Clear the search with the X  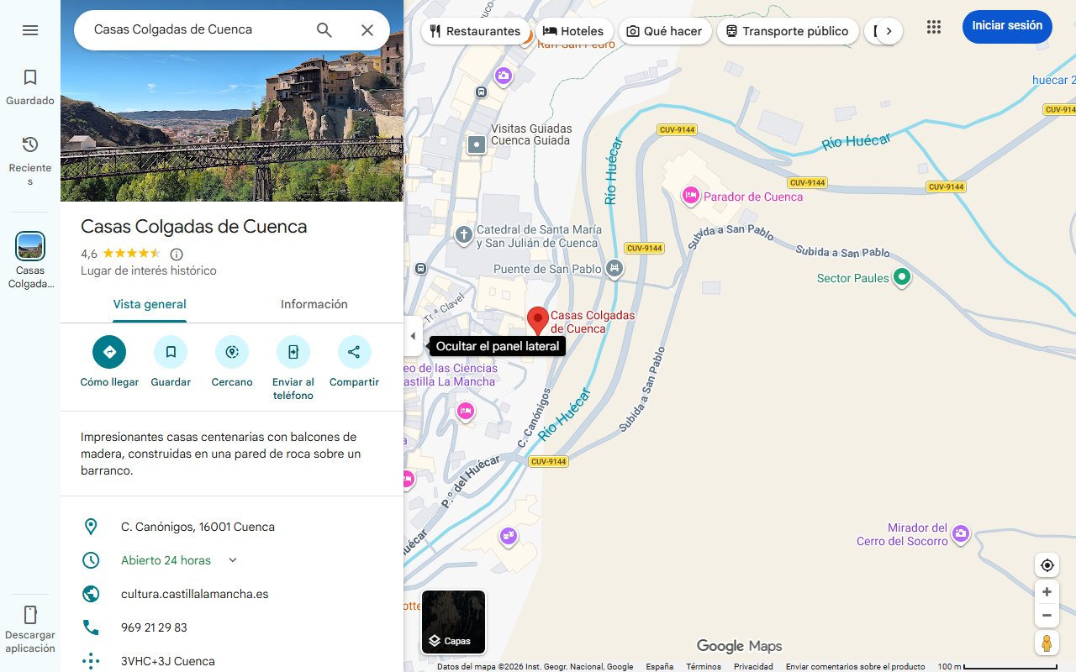tap(367, 29)
